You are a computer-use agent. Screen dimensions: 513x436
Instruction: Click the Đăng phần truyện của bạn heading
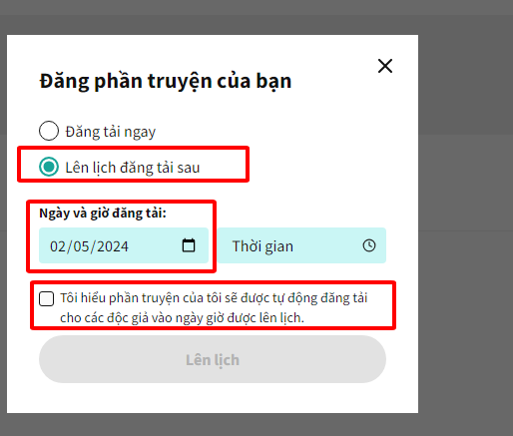pos(166,81)
